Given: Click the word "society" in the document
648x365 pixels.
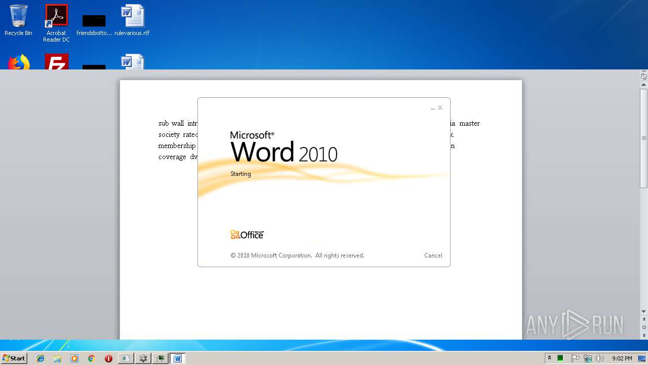Looking at the screenshot, I should click(169, 135).
